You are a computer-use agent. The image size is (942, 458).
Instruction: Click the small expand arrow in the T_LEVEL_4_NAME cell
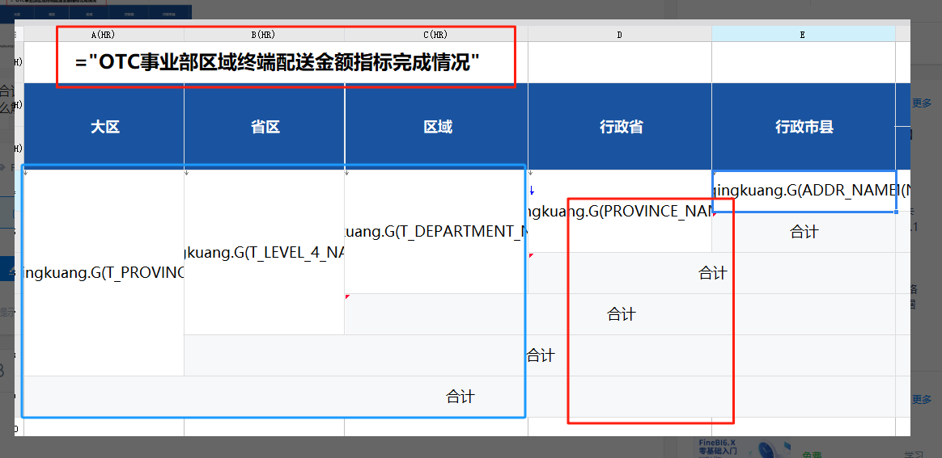coord(187,173)
